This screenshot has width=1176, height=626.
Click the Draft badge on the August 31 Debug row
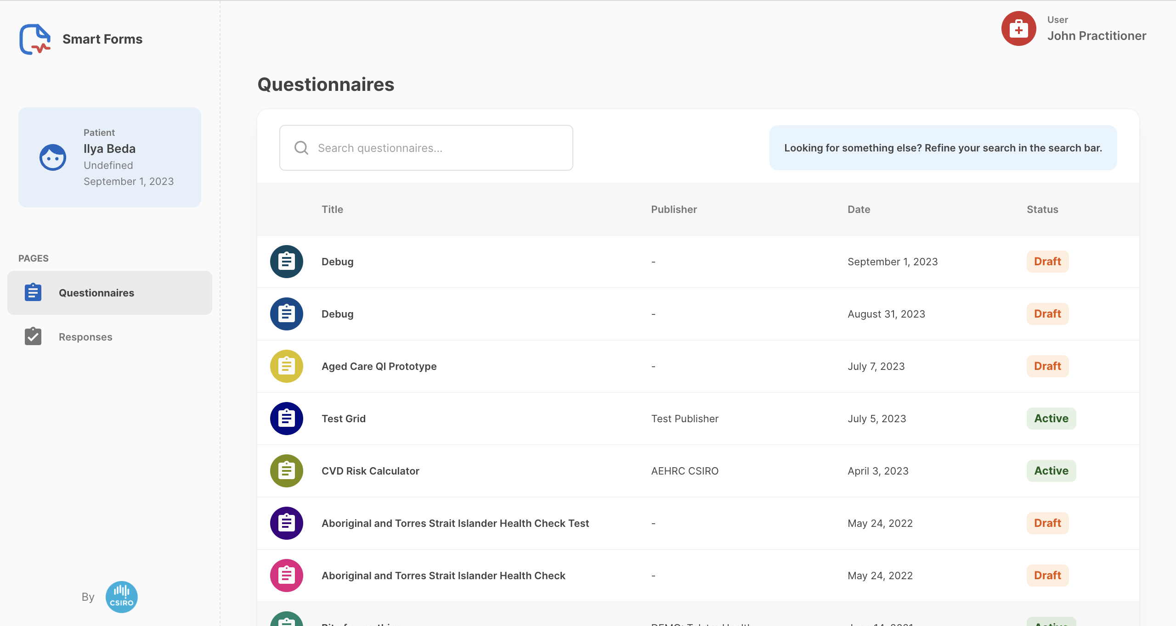[x=1047, y=314]
